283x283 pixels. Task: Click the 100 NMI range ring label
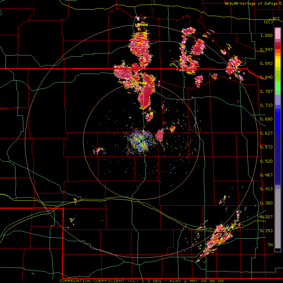click(141, 25)
